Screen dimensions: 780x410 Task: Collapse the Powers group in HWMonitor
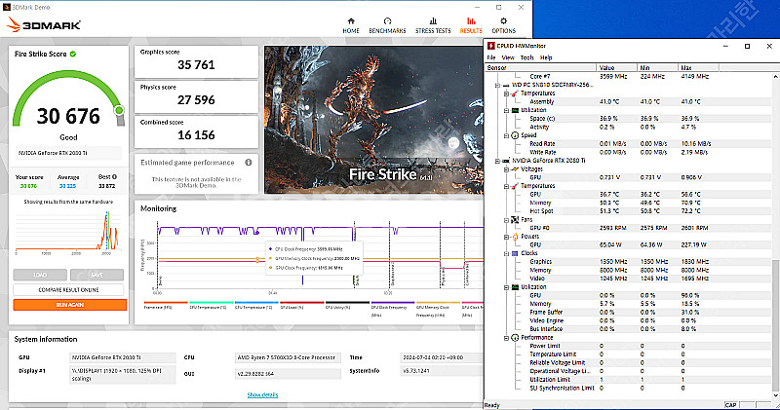[x=506, y=237]
